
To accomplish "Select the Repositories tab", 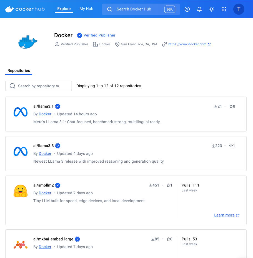I will pos(19,71).
